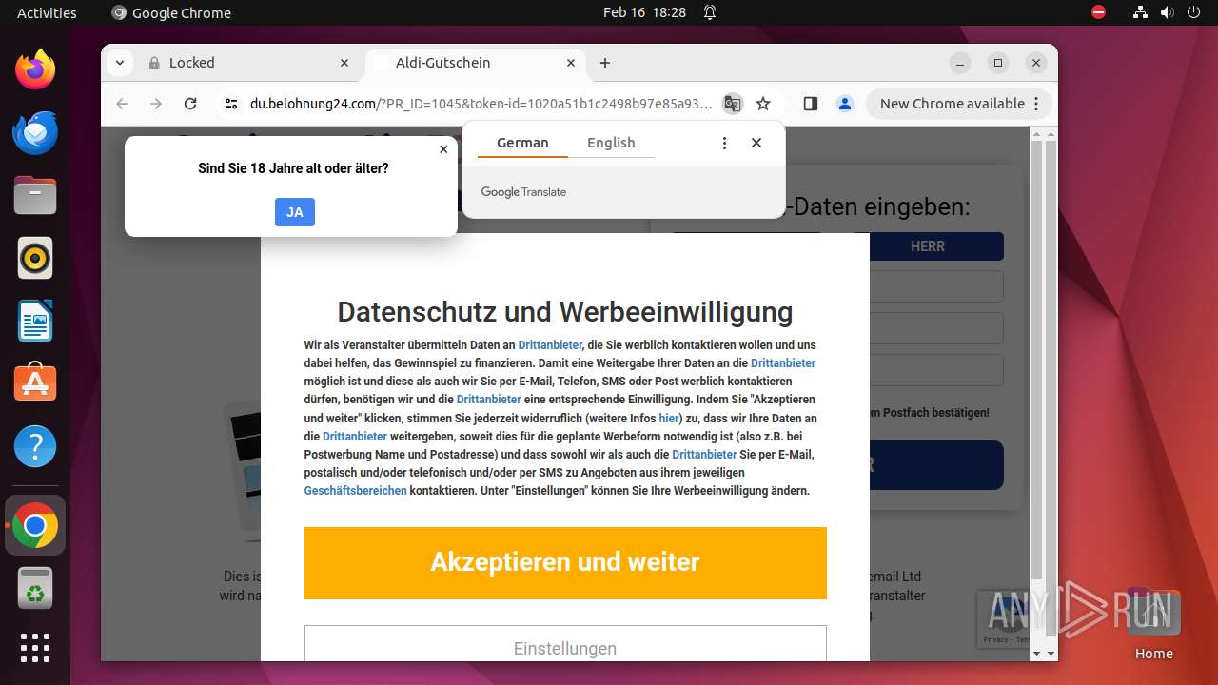Viewport: 1218px width, 685px height.
Task: Open Home folder desktop icon
Action: click(1154, 625)
